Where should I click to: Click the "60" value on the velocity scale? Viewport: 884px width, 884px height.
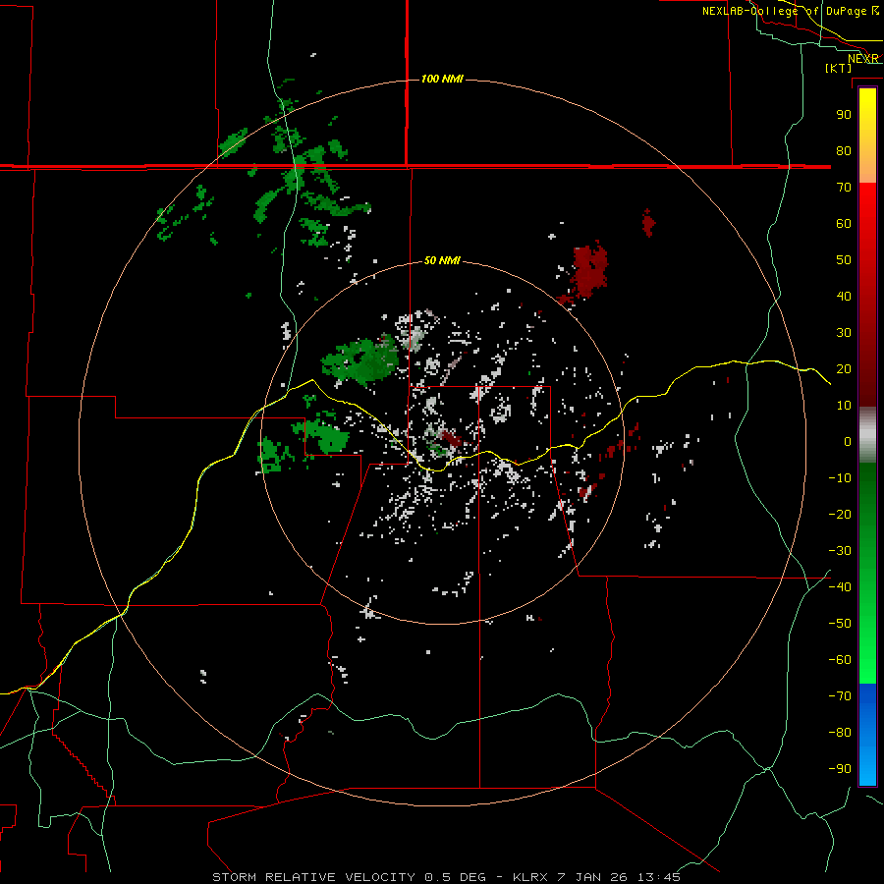[x=844, y=224]
